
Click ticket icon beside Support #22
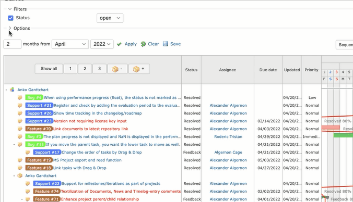[x=28, y=184]
